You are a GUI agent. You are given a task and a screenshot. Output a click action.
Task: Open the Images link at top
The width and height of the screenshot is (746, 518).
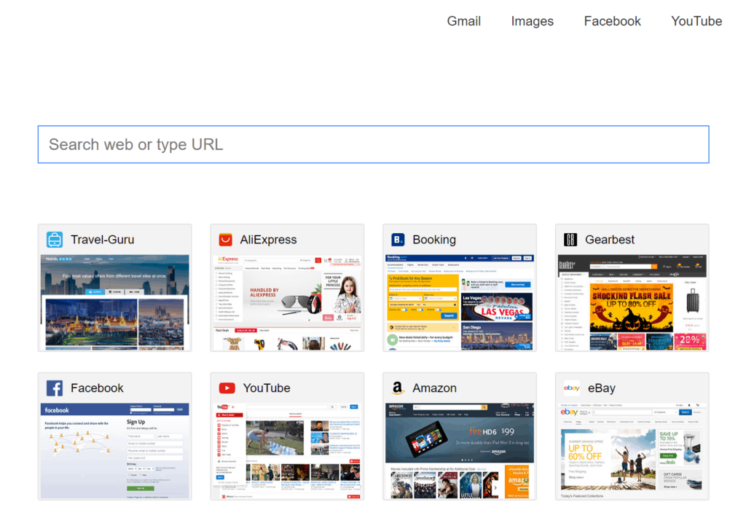click(x=533, y=21)
